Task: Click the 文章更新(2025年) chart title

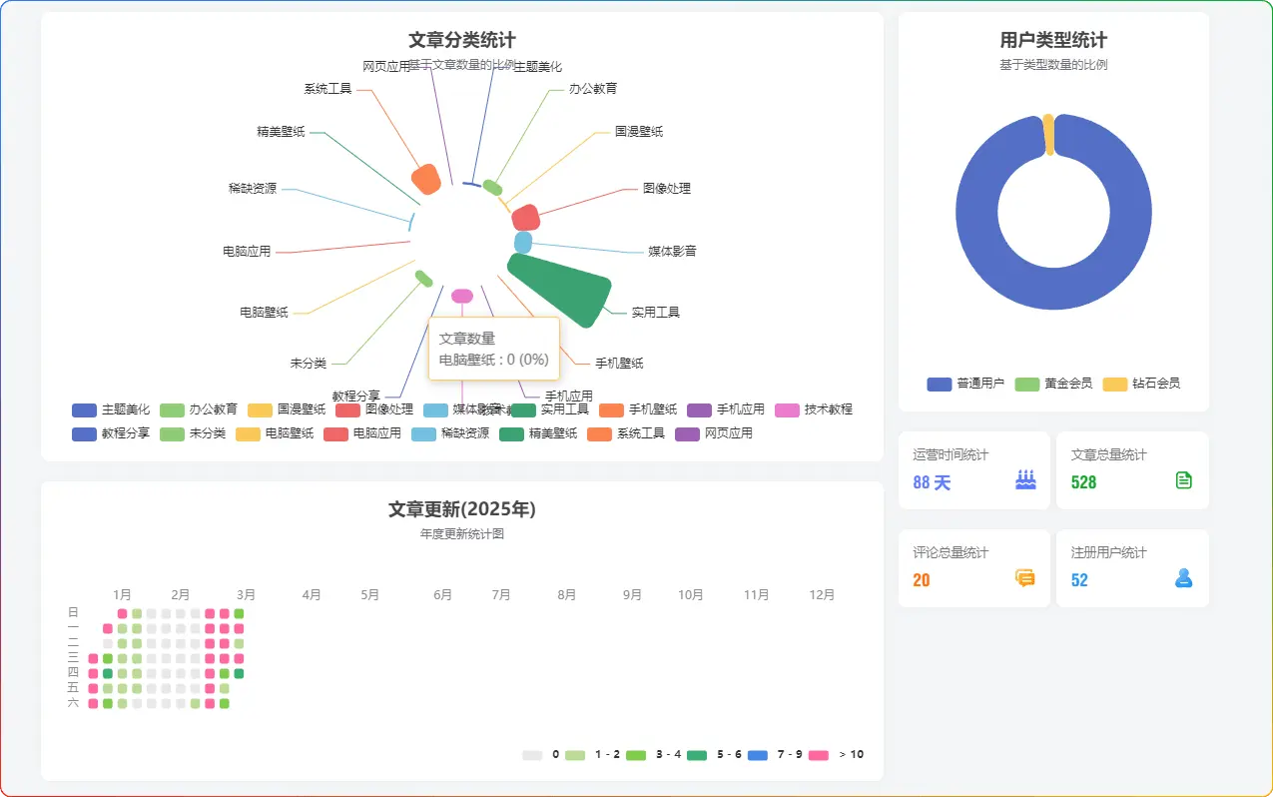Action: coord(461,509)
